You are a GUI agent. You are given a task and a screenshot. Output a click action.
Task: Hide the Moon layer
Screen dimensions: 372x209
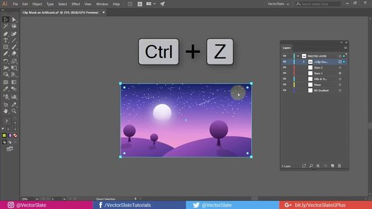coord(284,84)
